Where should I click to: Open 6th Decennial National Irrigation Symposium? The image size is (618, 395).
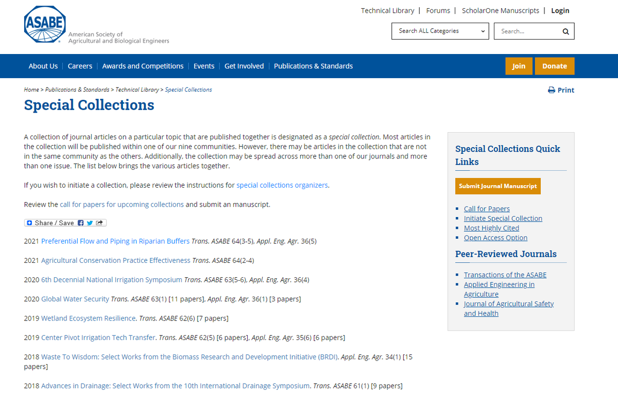click(112, 280)
